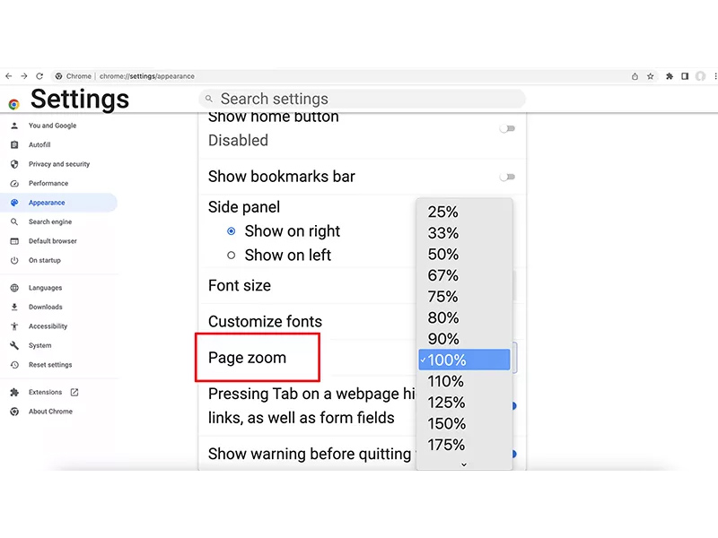Screen dimensions: 718x538
Task: Open the user profile avatar
Action: 700,76
